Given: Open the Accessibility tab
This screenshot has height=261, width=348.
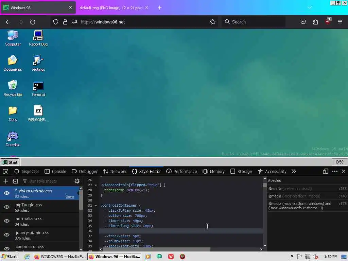Looking at the screenshot, I should tap(272, 171).
